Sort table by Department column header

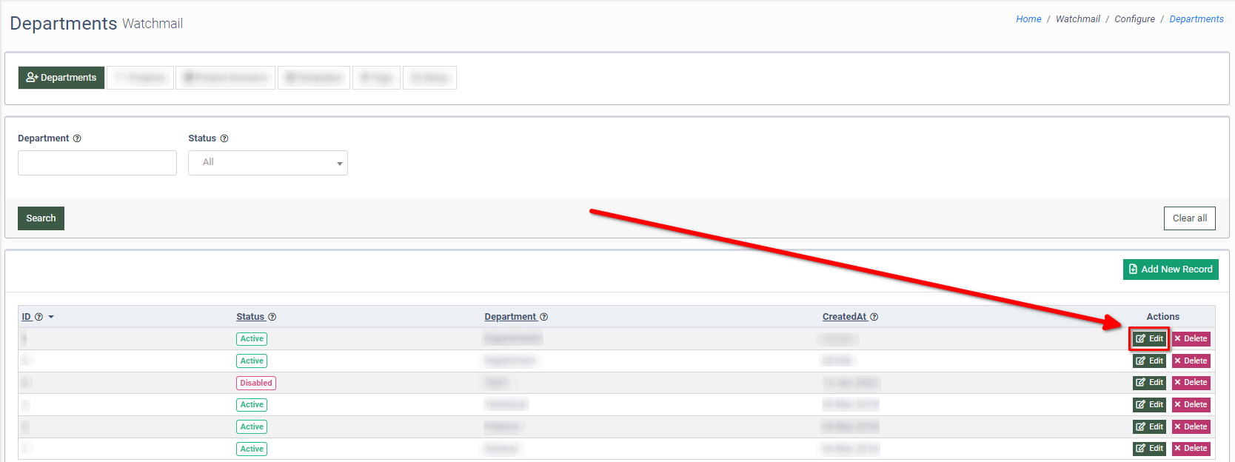[510, 317]
